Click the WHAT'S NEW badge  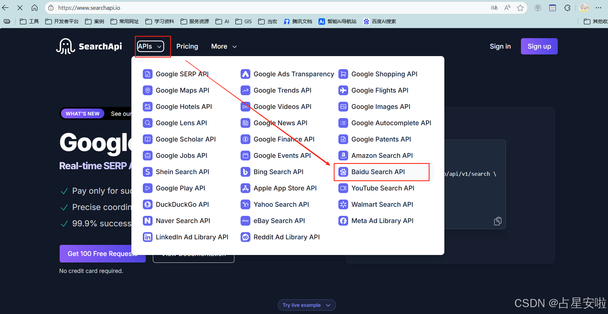coord(82,113)
